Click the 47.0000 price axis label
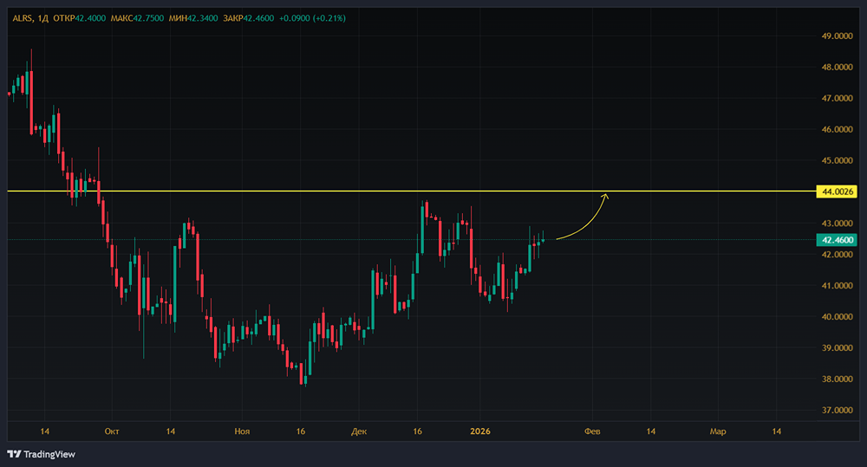Image resolution: width=867 pixels, height=467 pixels. (838, 99)
